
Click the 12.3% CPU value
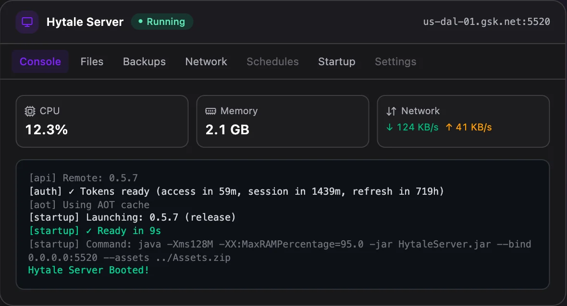(x=47, y=130)
